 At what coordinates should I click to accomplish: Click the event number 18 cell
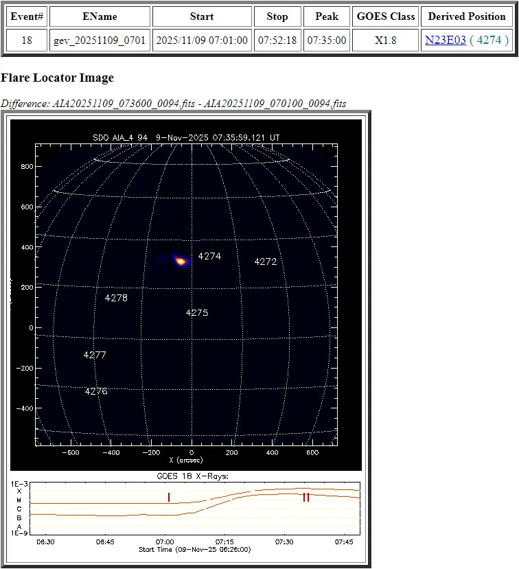pos(27,40)
